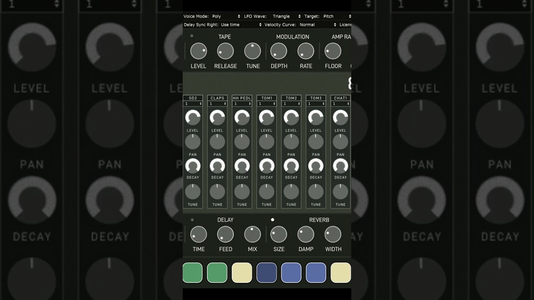
Task: Click the Reverb WIDTH knob
Action: 333,235
